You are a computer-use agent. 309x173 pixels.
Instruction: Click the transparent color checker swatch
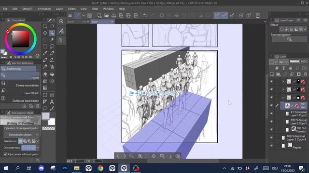(x=49, y=128)
